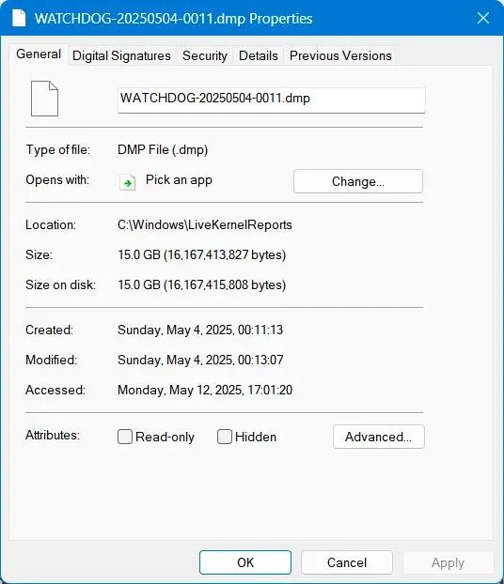Click the Change... button
The width and height of the screenshot is (504, 584).
click(x=358, y=181)
